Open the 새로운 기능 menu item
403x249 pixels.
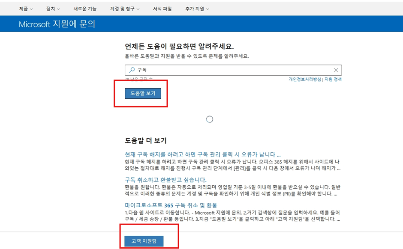(x=85, y=9)
